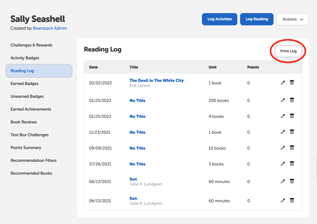317x224 pixels.
Task: Delete the 10 books entry dated 09/09/2021
Action: tap(292, 147)
